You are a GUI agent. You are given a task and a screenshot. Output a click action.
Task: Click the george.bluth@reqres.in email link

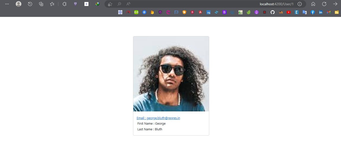click(158, 118)
